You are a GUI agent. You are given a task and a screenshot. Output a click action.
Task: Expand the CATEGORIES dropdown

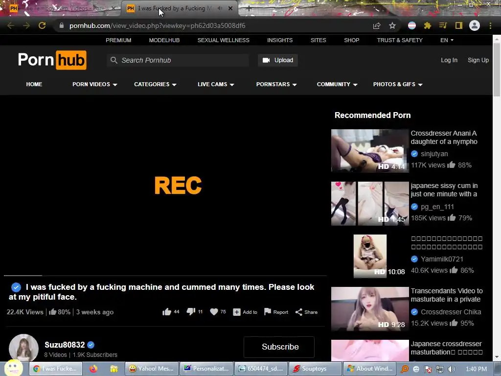(x=155, y=84)
